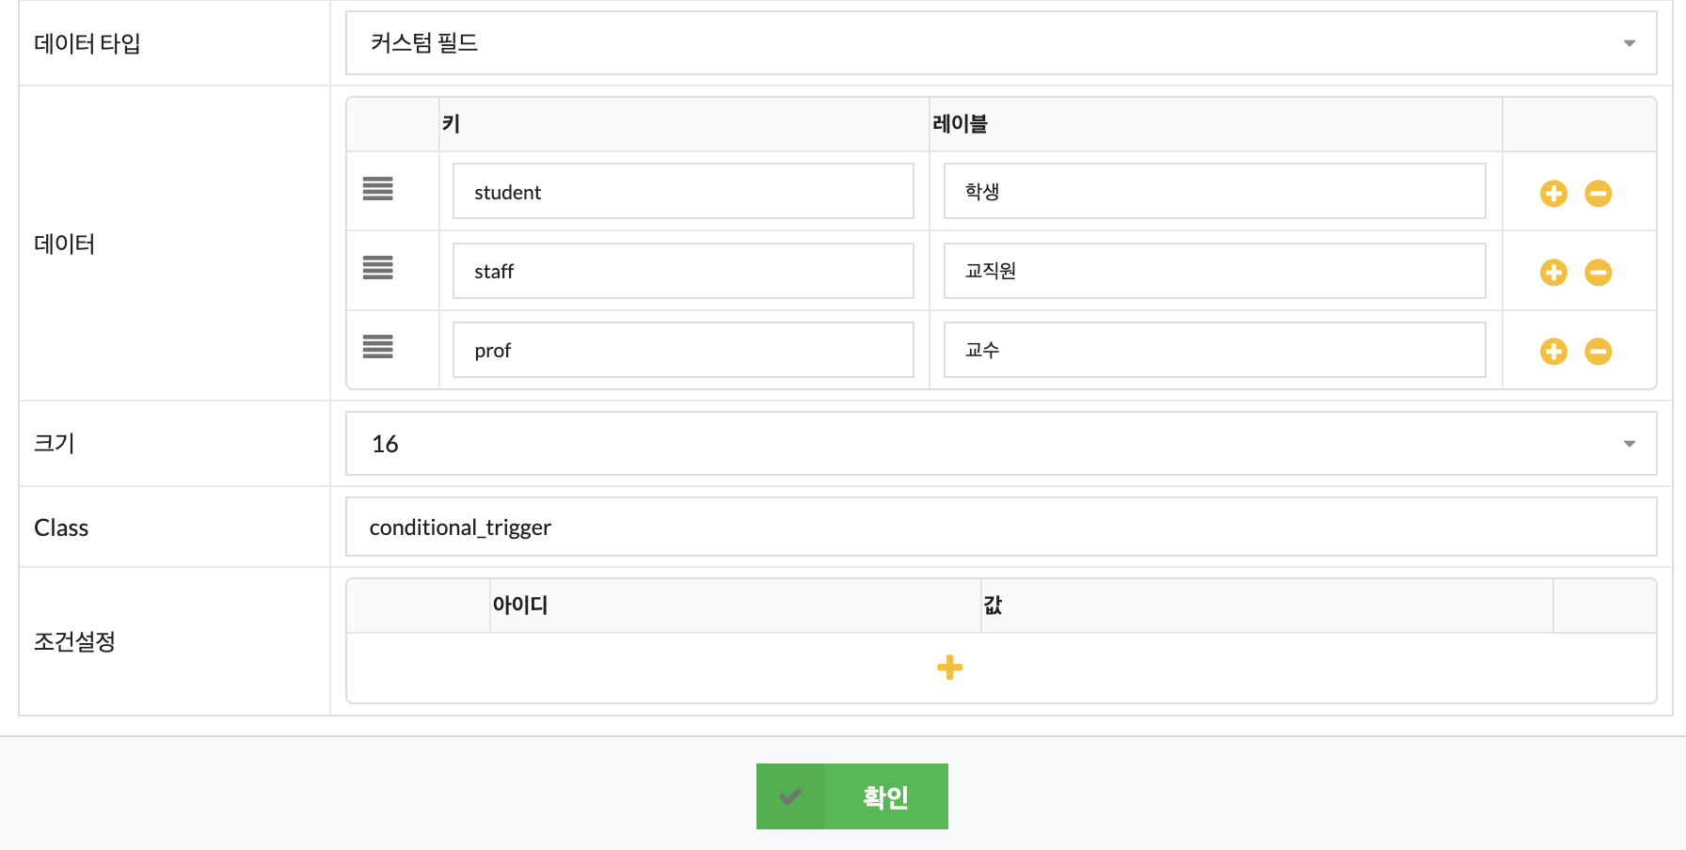
Task: Add a row after the student entry
Action: [x=1553, y=194]
